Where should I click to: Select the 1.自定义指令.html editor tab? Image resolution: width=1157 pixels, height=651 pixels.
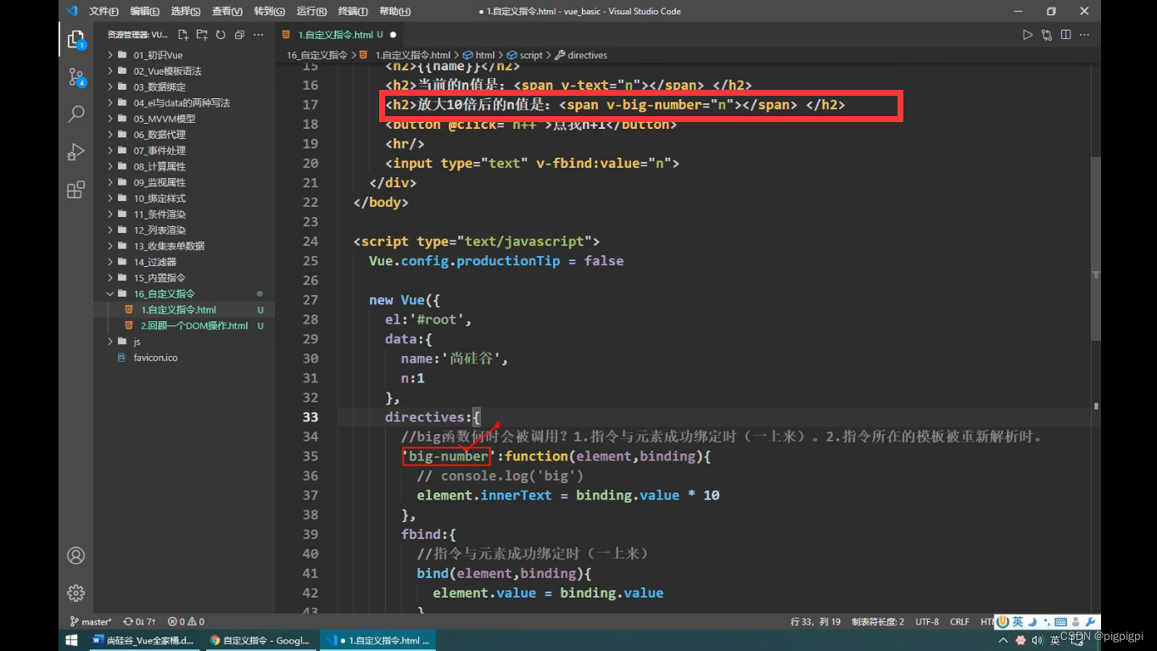340,35
